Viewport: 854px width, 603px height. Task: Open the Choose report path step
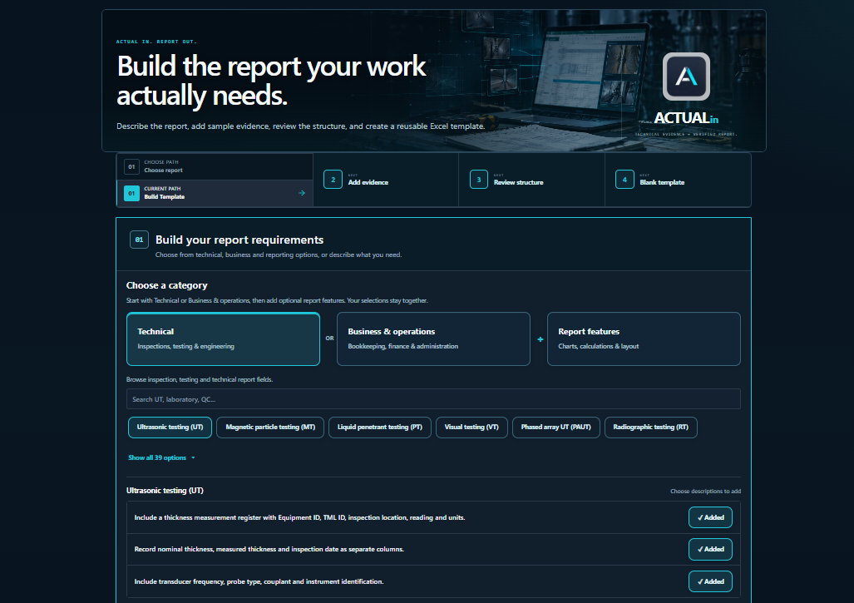click(x=215, y=166)
